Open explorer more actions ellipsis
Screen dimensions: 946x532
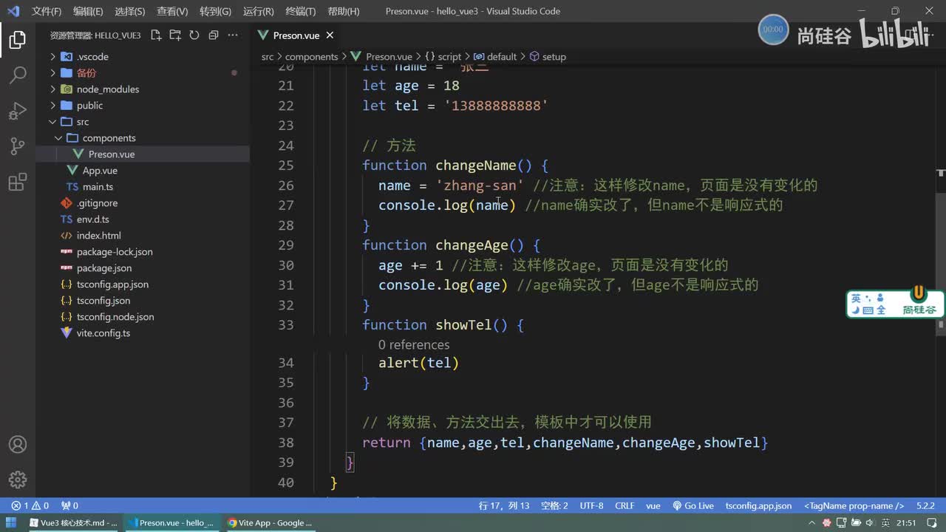point(233,35)
